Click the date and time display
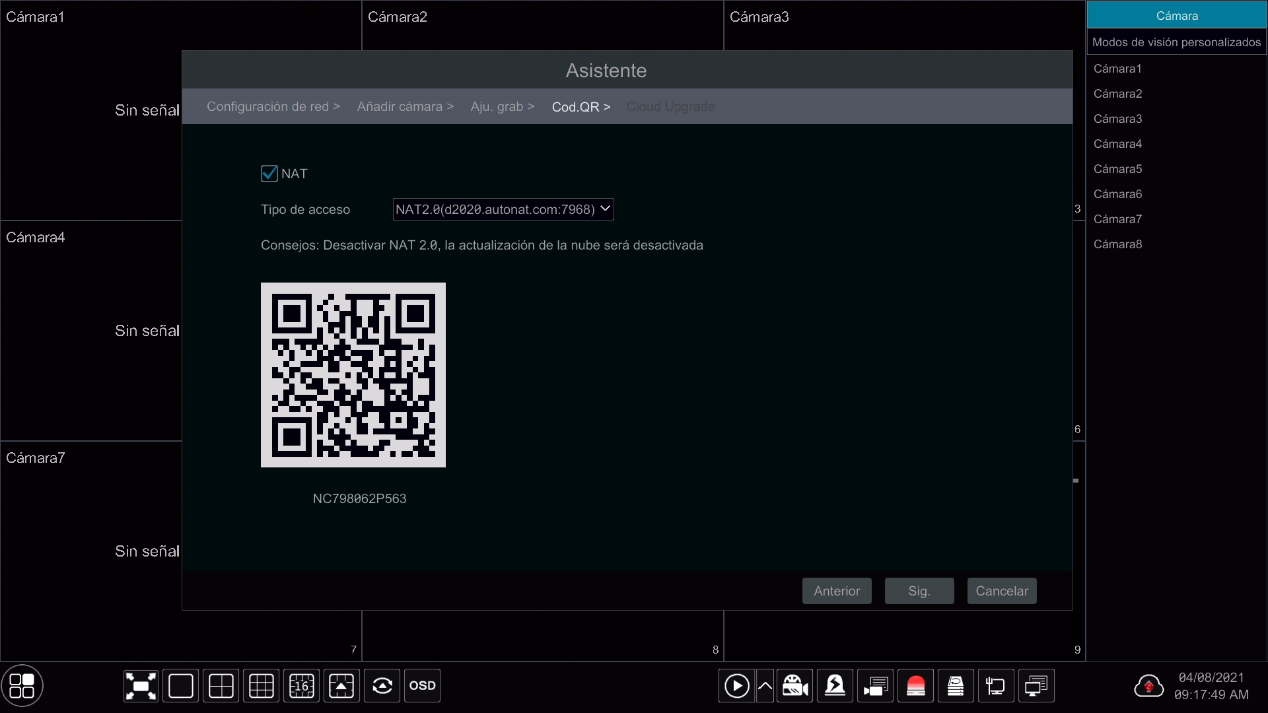Viewport: 1268px width, 713px height. [1212, 686]
